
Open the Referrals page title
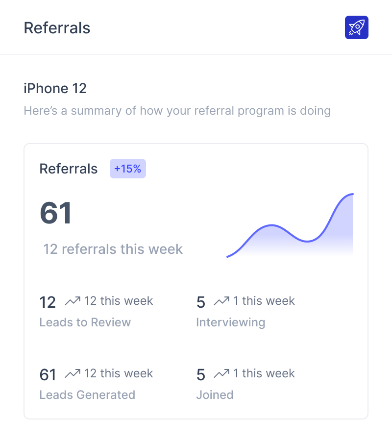click(x=57, y=28)
